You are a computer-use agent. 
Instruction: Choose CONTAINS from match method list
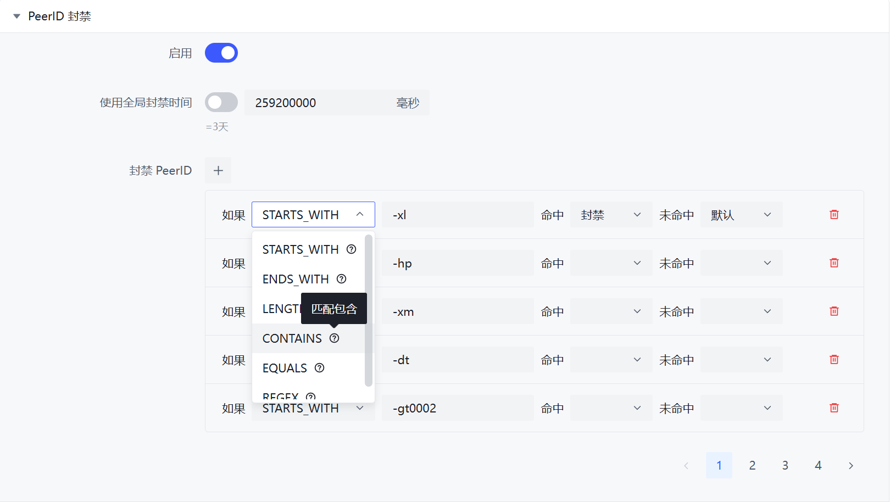(x=292, y=338)
